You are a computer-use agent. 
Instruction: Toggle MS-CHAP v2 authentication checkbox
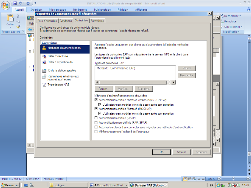pyautogui.click(x=96, y=100)
